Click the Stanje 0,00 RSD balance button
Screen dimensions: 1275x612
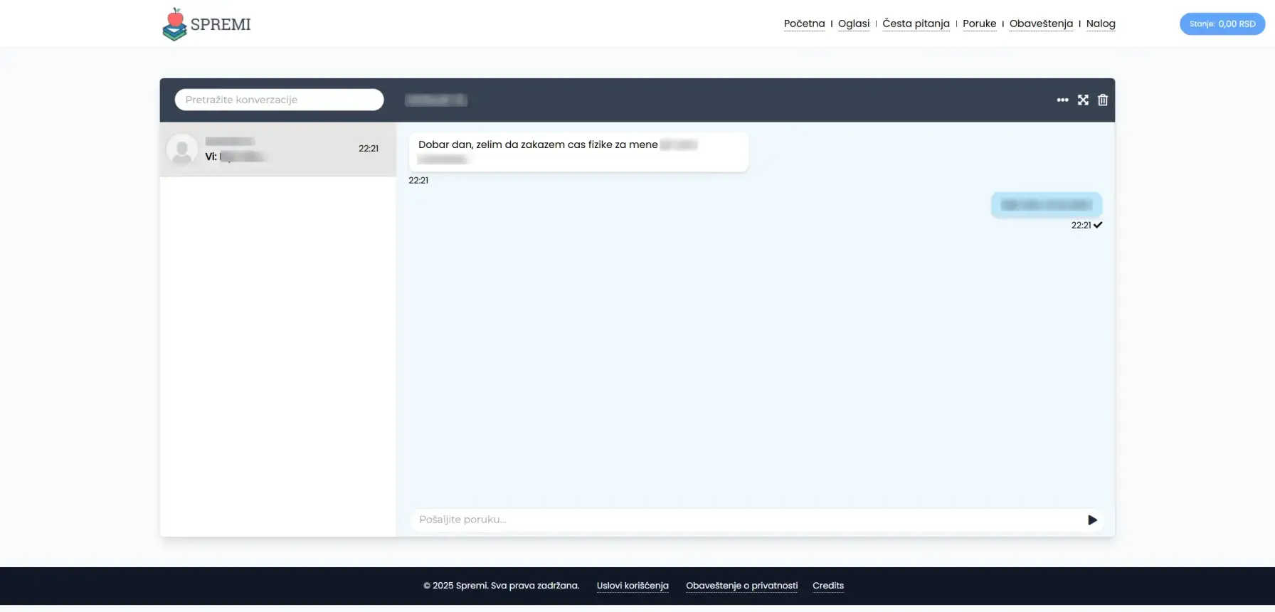pyautogui.click(x=1222, y=24)
